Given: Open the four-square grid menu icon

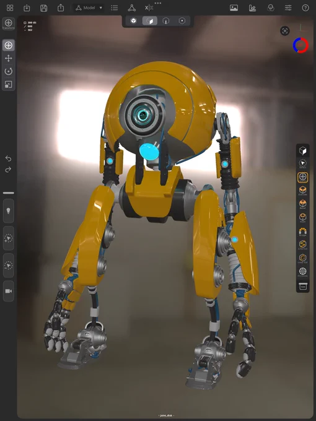Looking at the screenshot, I should tap(10, 8).
